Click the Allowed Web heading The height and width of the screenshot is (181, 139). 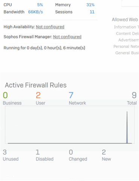coord(125,20)
